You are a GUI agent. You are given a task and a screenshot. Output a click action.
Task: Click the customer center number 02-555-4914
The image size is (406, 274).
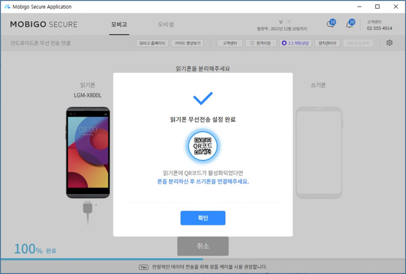(379, 28)
